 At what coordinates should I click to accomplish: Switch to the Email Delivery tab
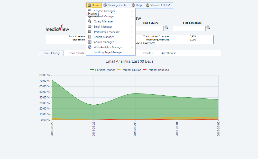pyautogui.click(x=51, y=53)
